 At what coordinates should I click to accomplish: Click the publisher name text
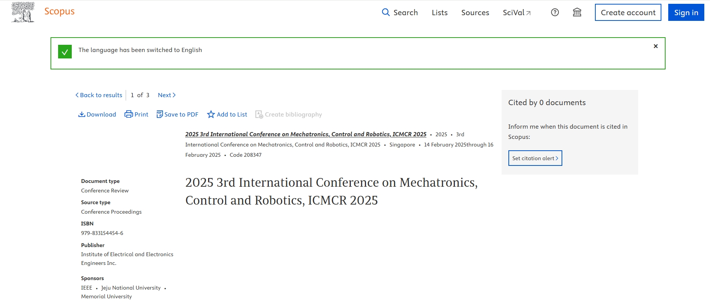pyautogui.click(x=127, y=259)
